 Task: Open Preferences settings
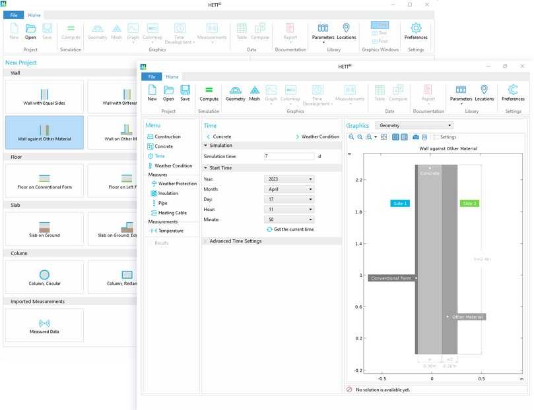[513, 92]
